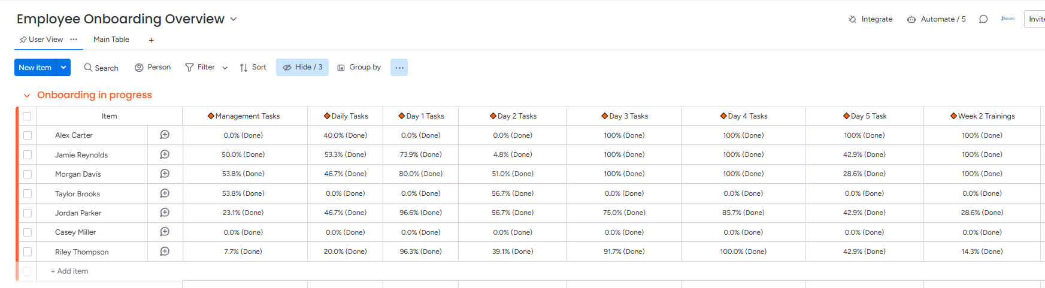Open the three-dots toolbar more options
This screenshot has height=288, width=1045.
(399, 68)
